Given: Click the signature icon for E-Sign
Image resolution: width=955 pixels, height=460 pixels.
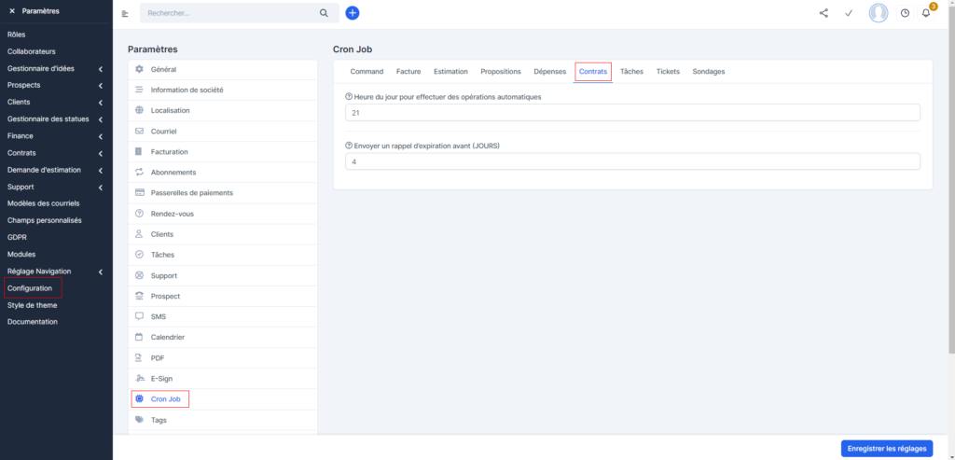Looking at the screenshot, I should tap(139, 379).
